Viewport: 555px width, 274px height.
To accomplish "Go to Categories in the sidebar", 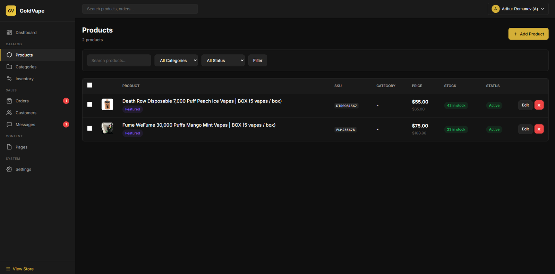I will pyautogui.click(x=26, y=67).
